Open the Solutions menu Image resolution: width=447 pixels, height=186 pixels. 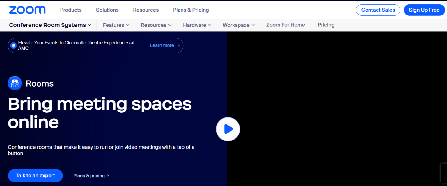(107, 10)
